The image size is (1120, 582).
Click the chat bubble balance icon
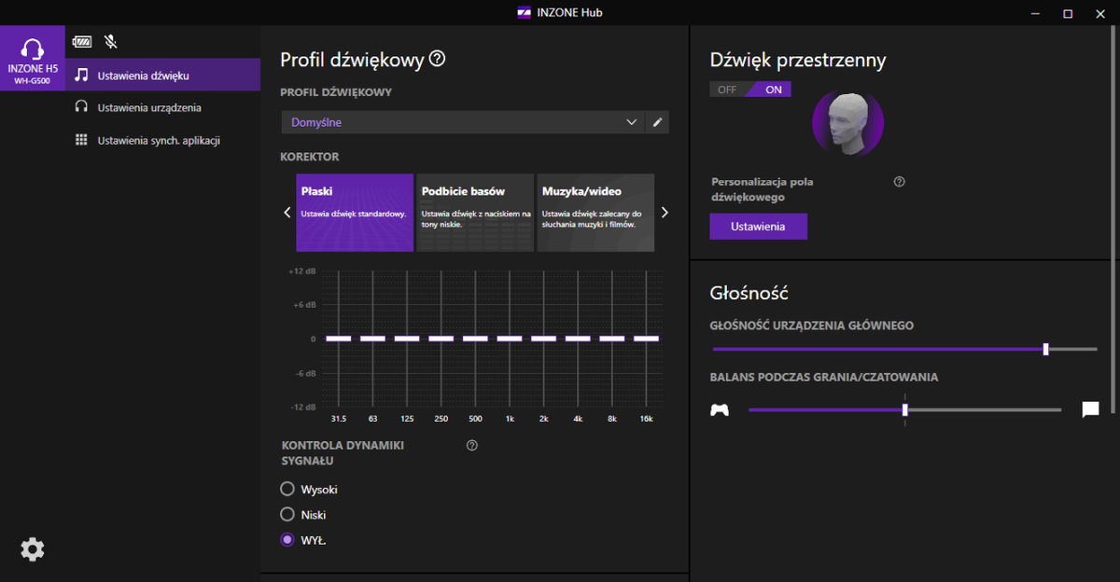(x=1090, y=409)
